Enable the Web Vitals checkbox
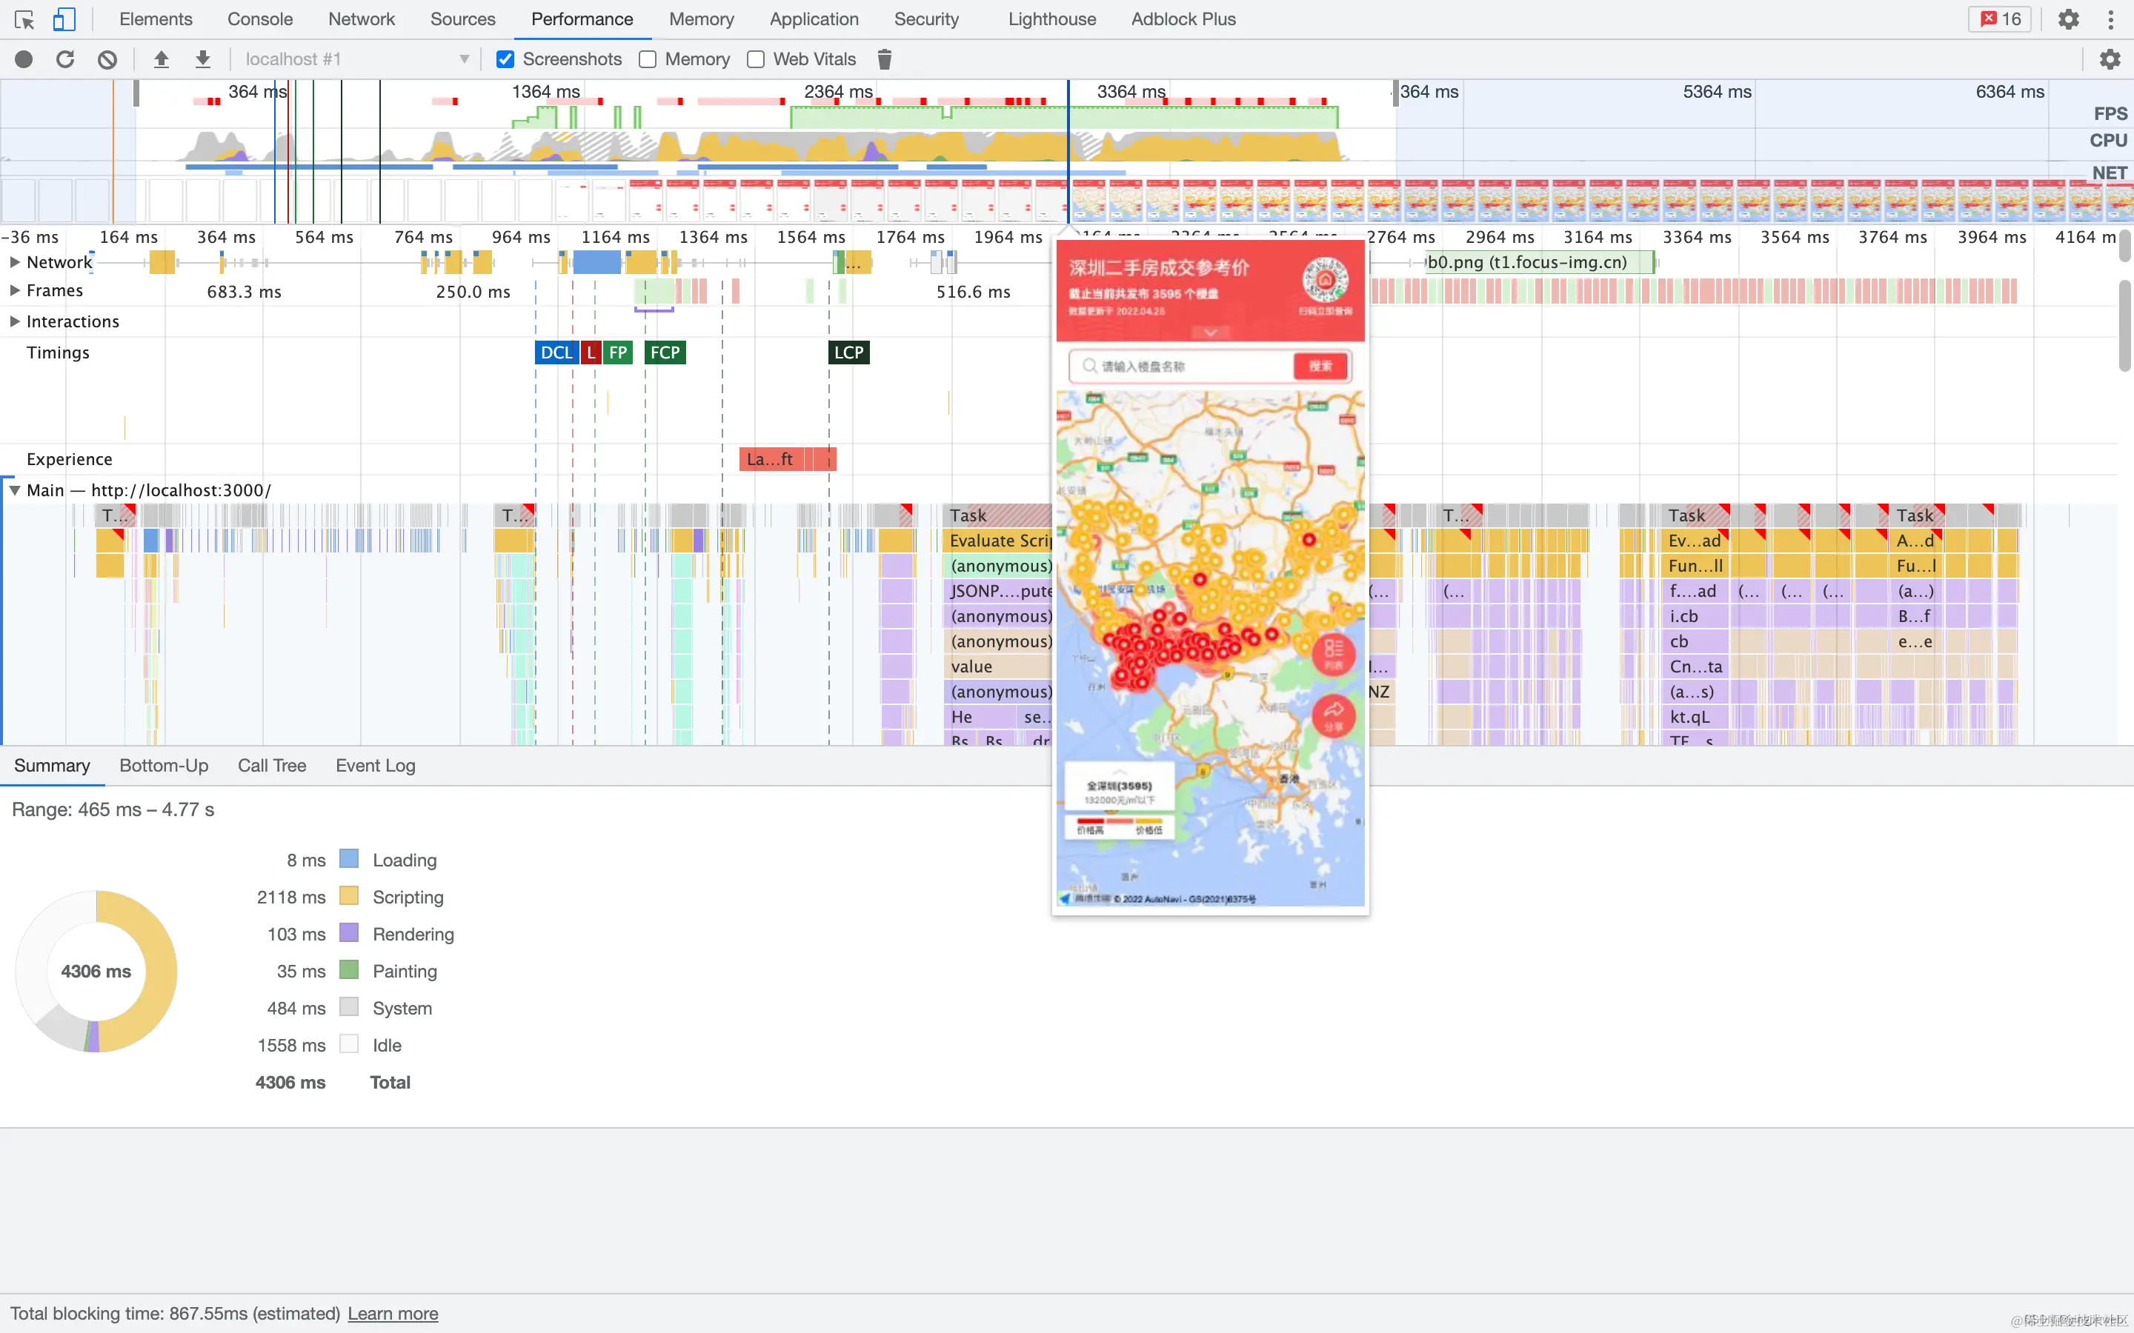 (x=756, y=59)
